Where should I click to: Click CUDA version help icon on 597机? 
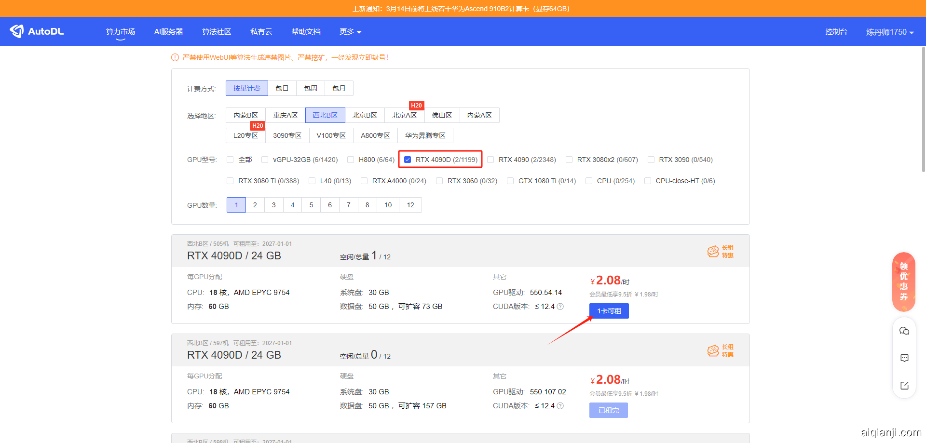click(x=560, y=406)
